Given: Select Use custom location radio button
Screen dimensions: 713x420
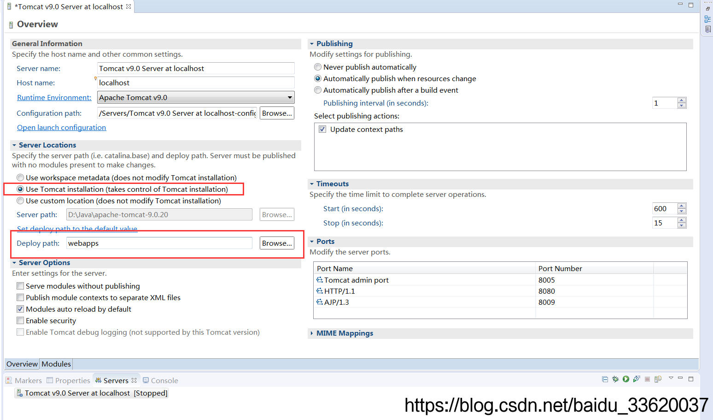Looking at the screenshot, I should (20, 201).
